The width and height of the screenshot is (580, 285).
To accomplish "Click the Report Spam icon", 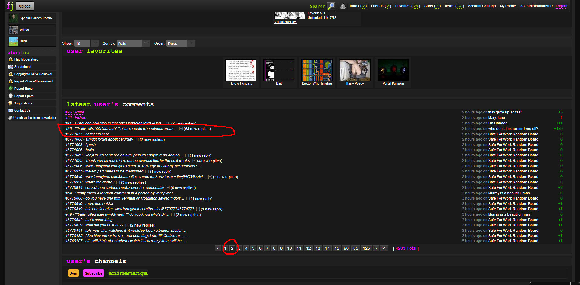I will tap(11, 96).
